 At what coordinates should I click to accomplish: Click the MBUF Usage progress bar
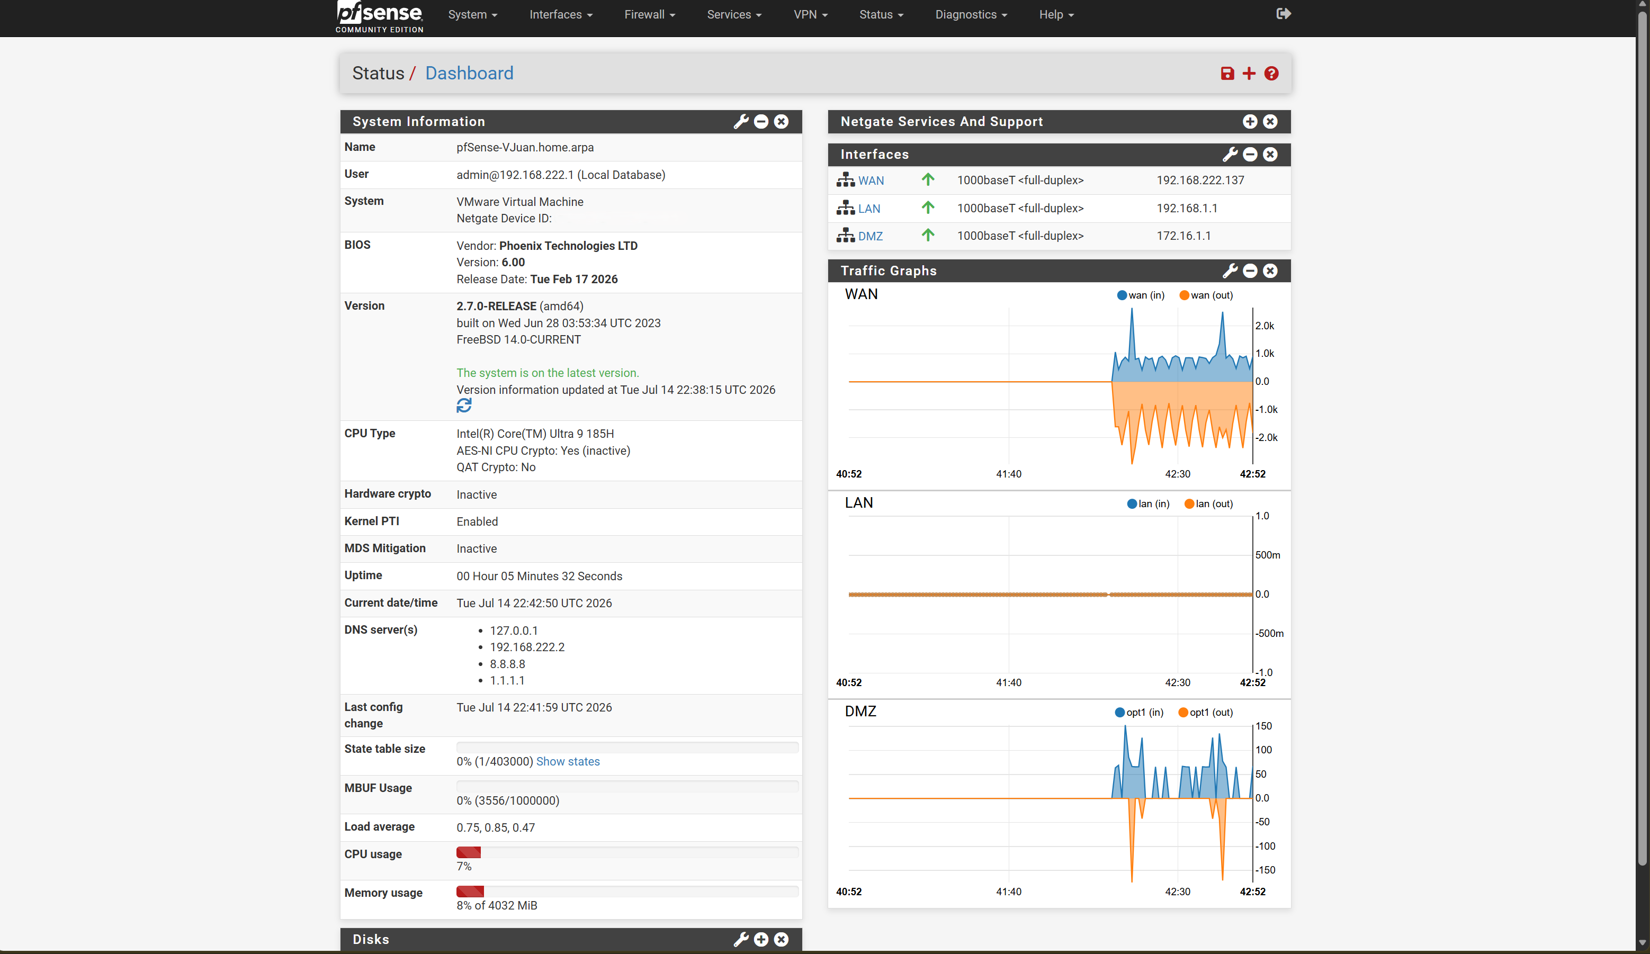627,786
